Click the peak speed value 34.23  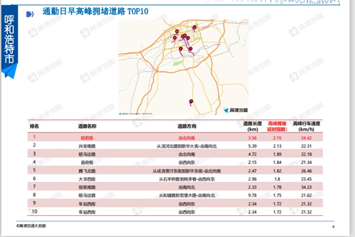coord(306,187)
